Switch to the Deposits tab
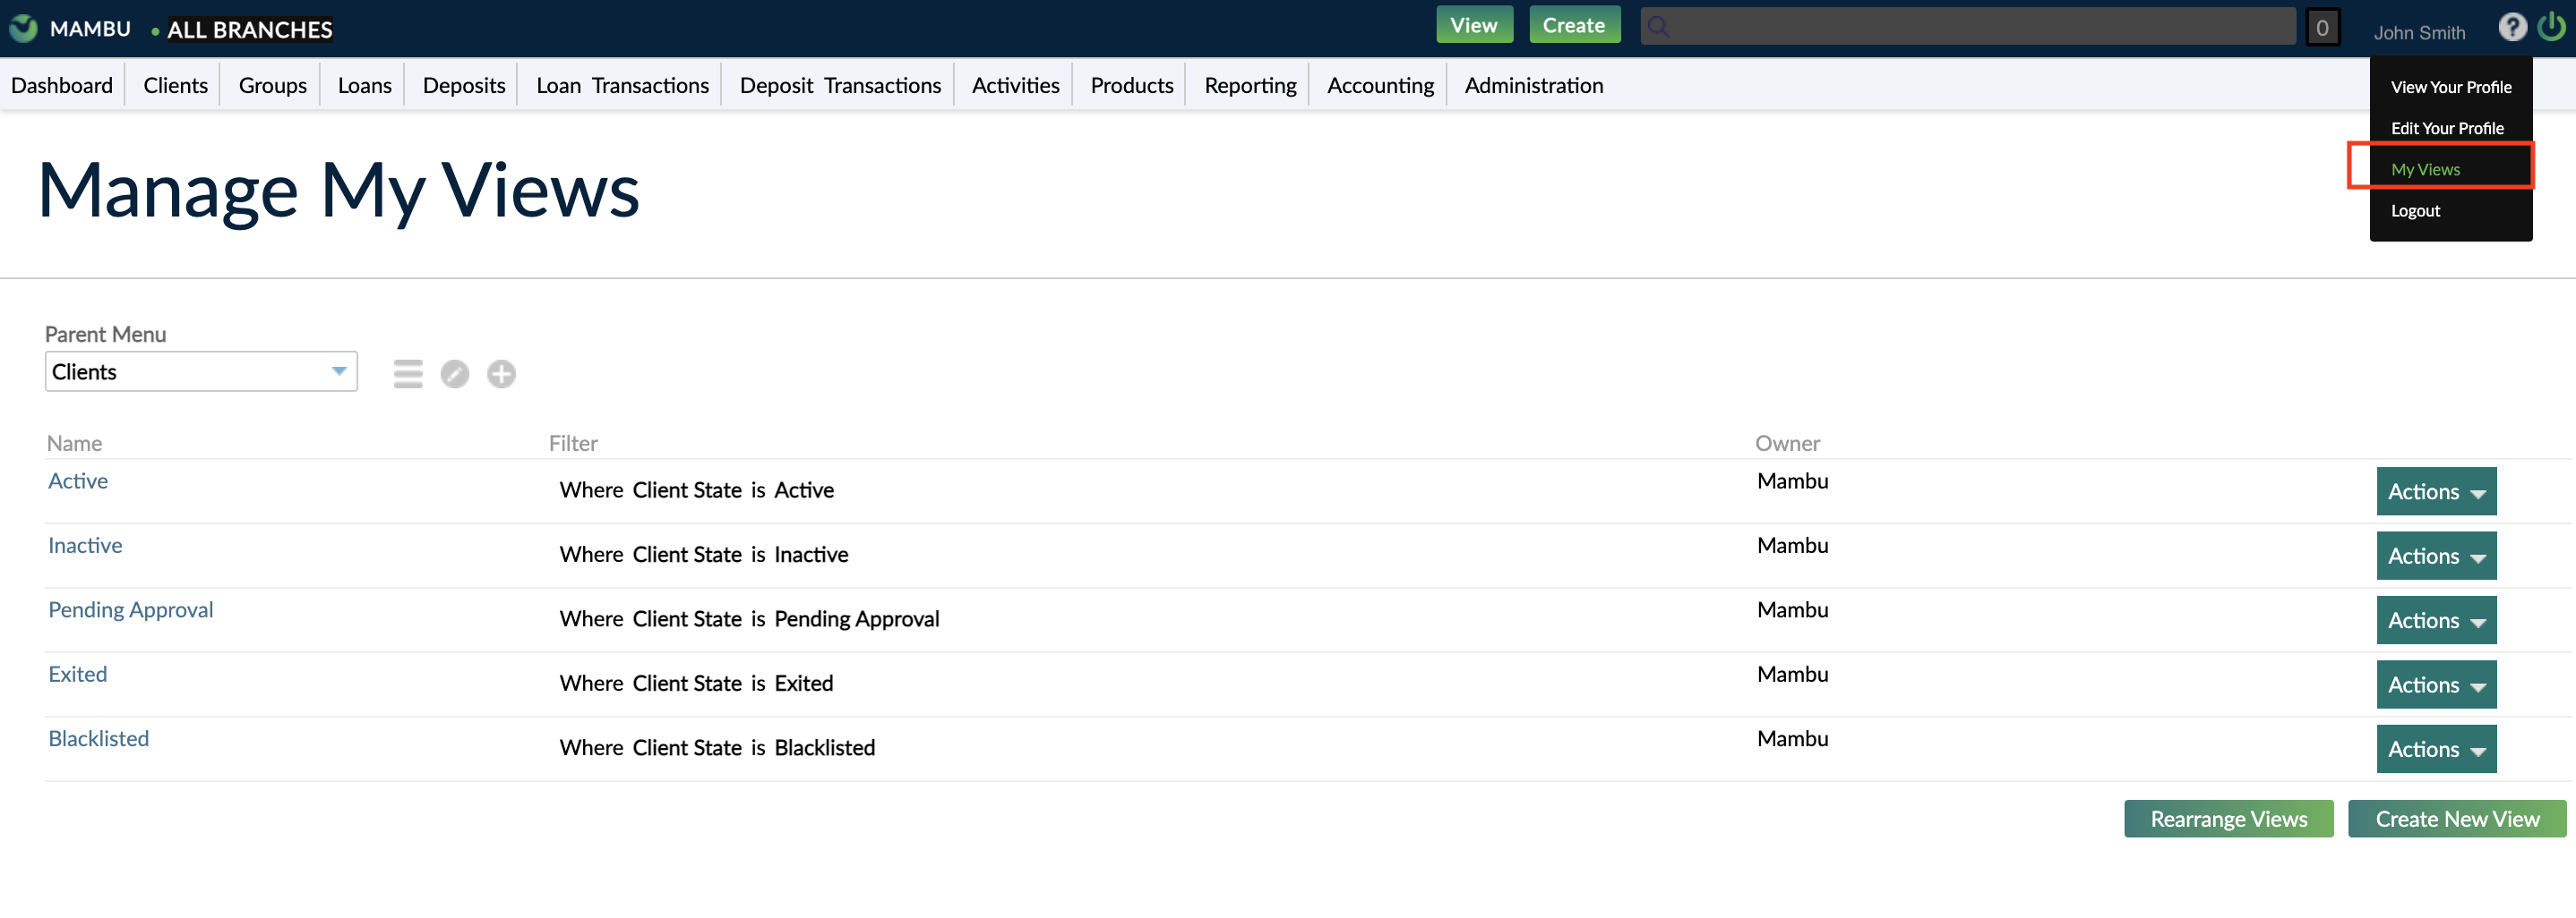 click(462, 85)
